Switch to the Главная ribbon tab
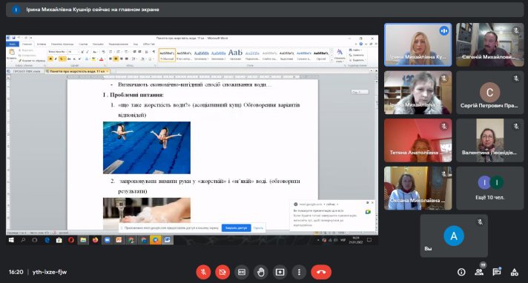The image size is (528, 283). (27, 44)
